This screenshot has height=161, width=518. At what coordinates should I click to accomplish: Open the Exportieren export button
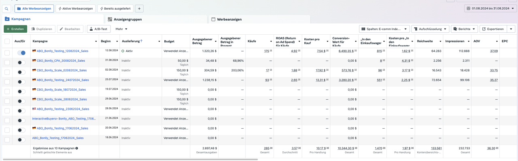tap(493, 29)
